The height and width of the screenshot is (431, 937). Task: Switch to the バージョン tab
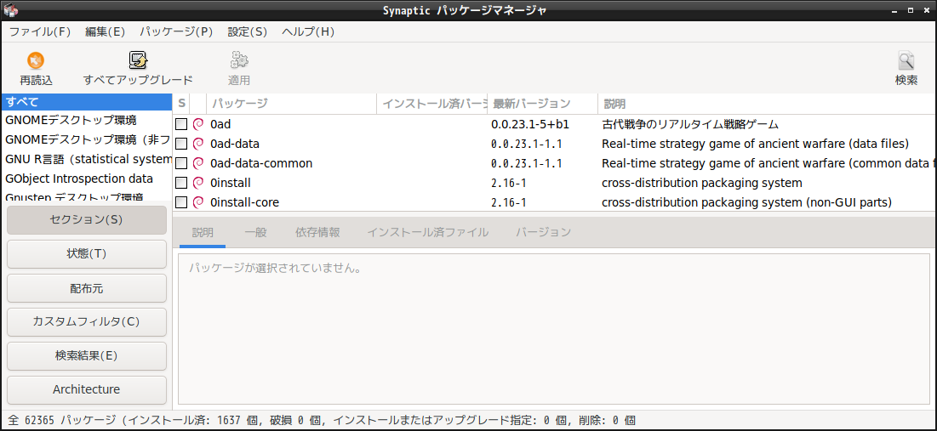coord(543,232)
